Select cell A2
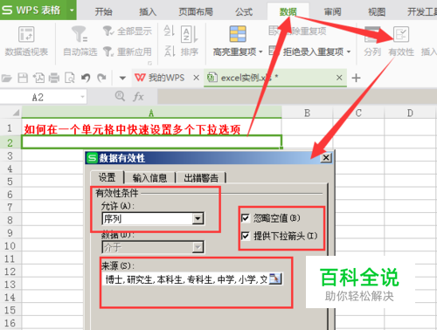 point(151,142)
